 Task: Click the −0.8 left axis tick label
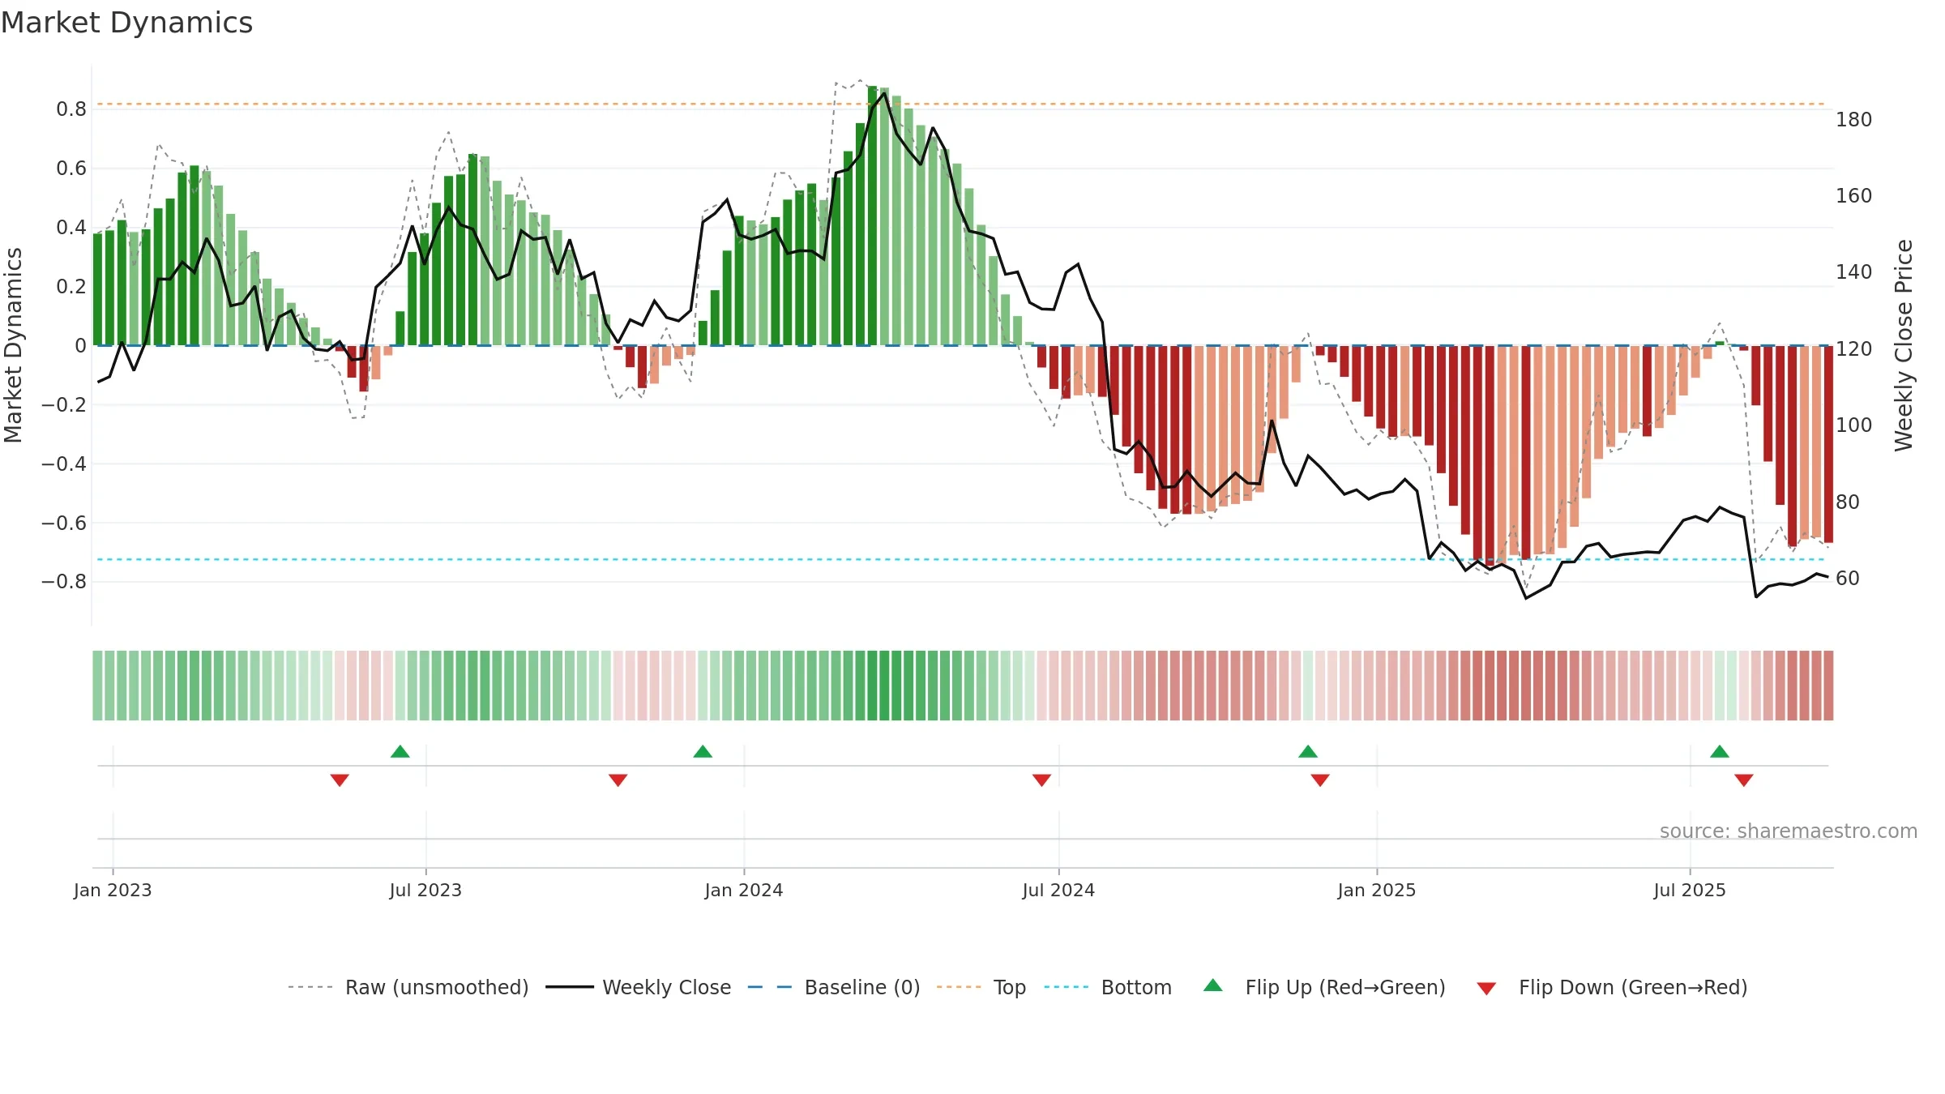tap(64, 582)
